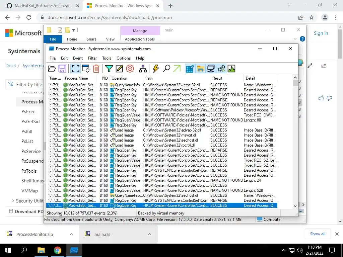Show the Process Tree icon

[143, 69]
